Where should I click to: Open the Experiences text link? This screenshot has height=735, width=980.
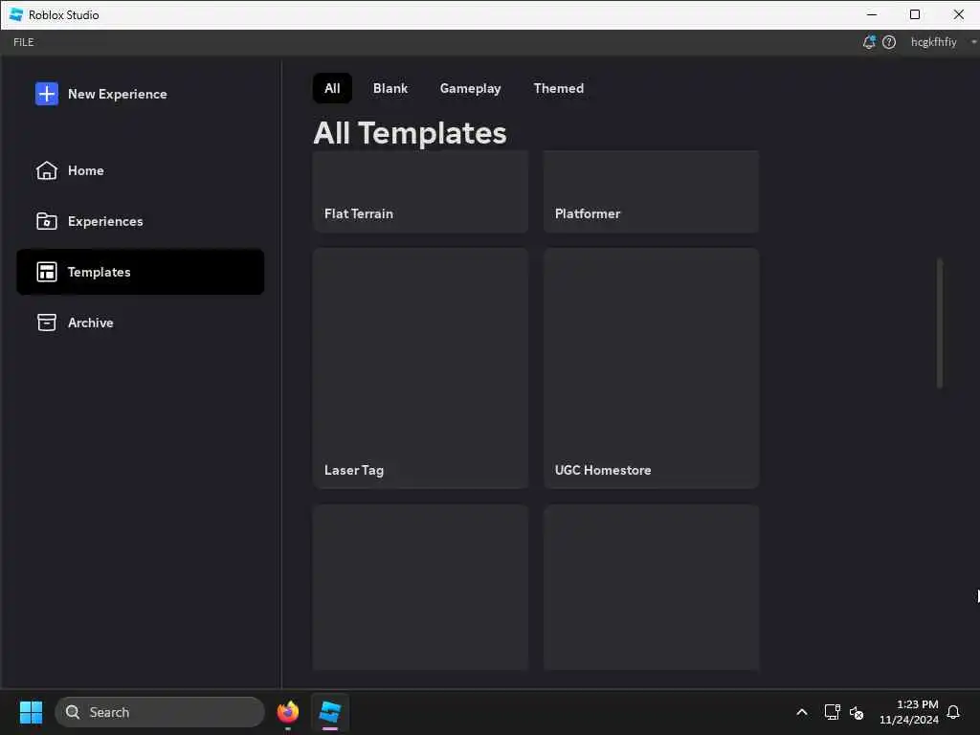point(105,221)
